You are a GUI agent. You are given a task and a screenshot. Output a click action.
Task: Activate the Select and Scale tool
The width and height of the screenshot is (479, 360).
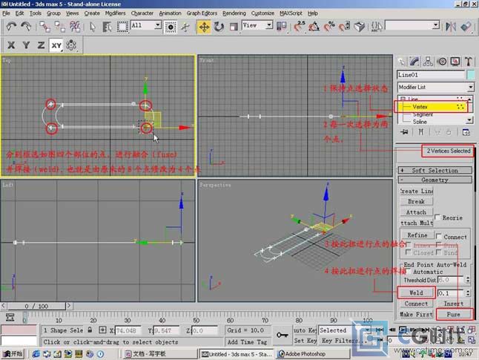[234, 27]
